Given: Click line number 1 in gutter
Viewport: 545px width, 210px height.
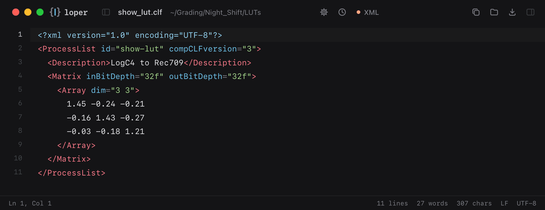Looking at the screenshot, I should point(20,34).
